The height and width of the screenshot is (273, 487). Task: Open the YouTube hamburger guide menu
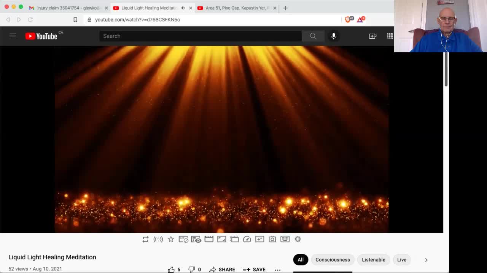[13, 36]
